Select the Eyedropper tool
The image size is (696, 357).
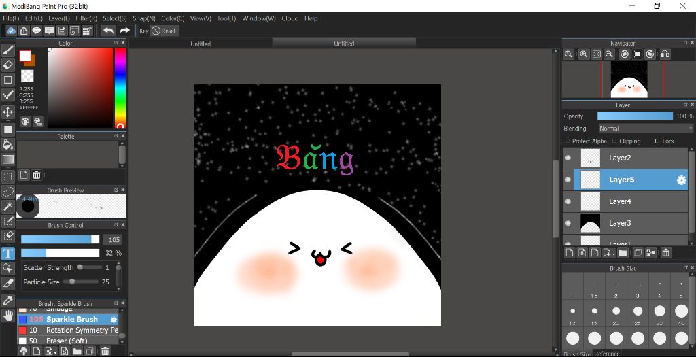click(8, 301)
